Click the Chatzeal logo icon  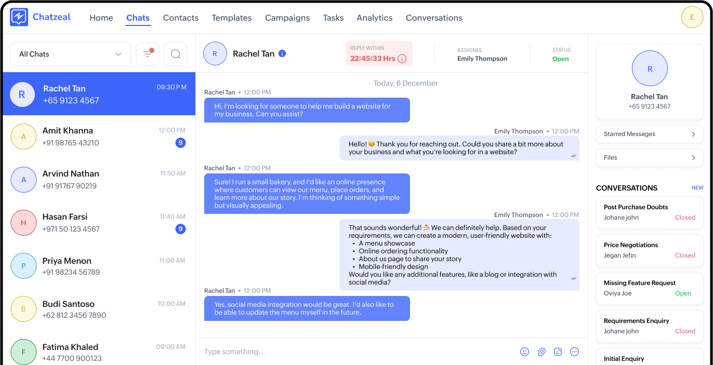pyautogui.click(x=19, y=17)
